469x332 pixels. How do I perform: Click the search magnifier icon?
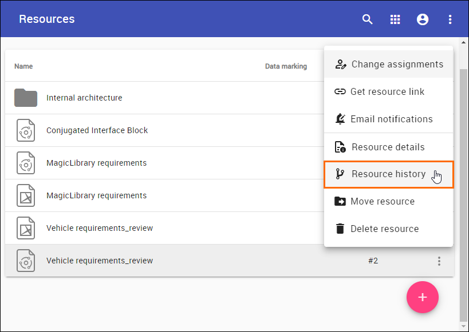(368, 19)
